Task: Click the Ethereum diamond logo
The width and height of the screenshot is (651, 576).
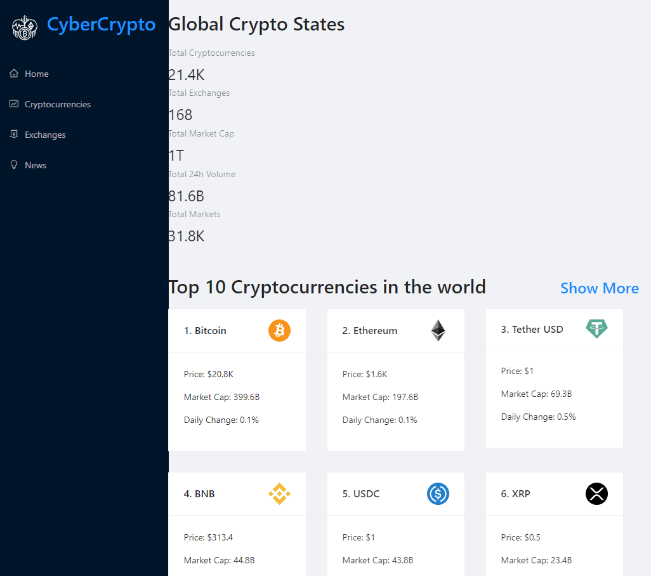Action: [x=438, y=330]
